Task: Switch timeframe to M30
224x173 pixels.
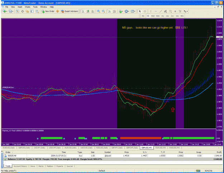Action: point(158,16)
